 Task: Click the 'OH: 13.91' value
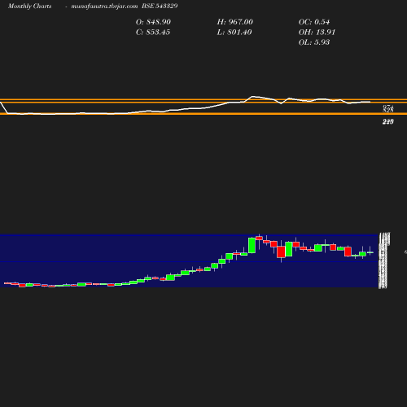point(317,33)
